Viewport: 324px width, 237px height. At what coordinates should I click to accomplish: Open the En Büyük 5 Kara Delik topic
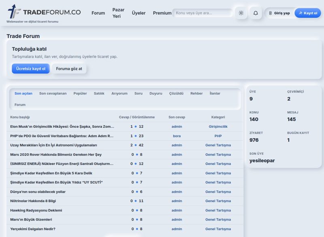[x=51, y=173]
